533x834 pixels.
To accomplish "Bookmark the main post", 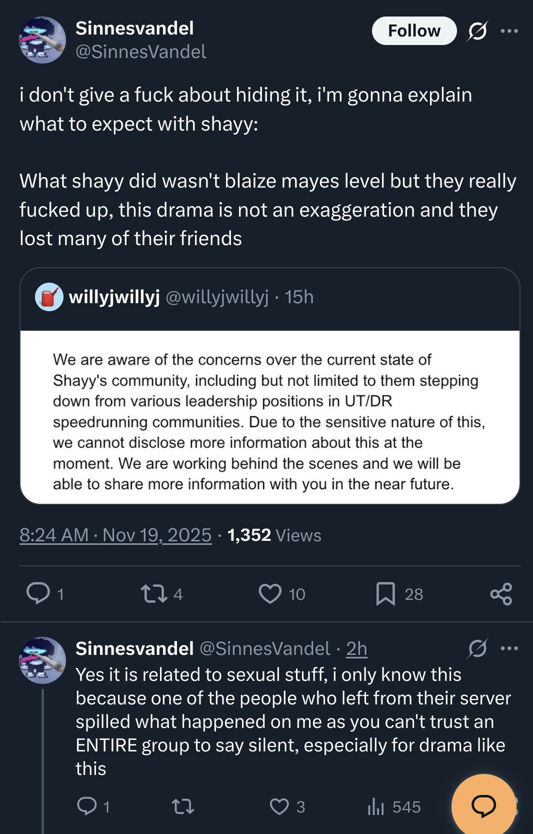I will (385, 594).
